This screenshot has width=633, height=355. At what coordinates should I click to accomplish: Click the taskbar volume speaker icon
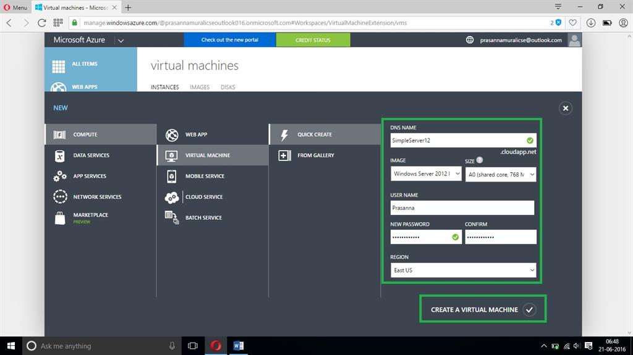click(577, 346)
